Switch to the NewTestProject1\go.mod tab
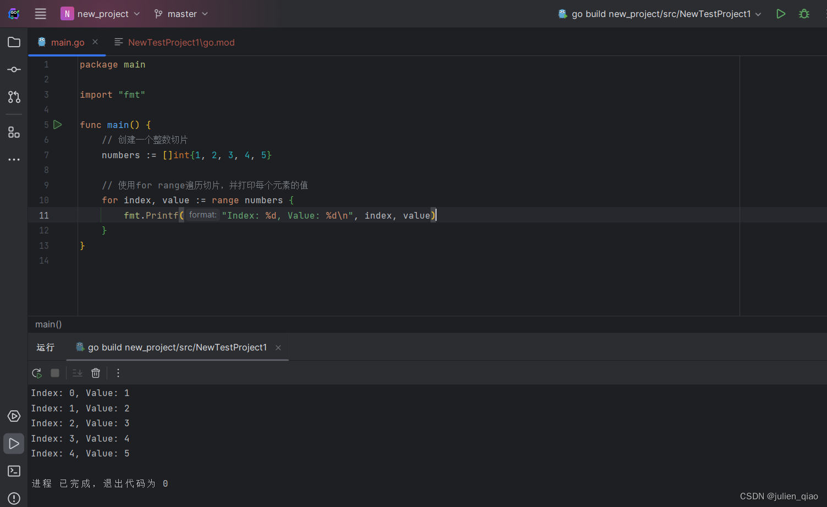827x507 pixels. [x=174, y=42]
